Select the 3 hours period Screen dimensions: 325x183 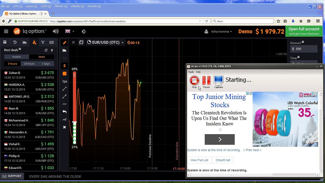(x=12, y=64)
